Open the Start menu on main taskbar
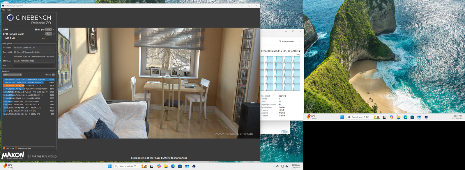465x170 pixels. tap(110, 166)
